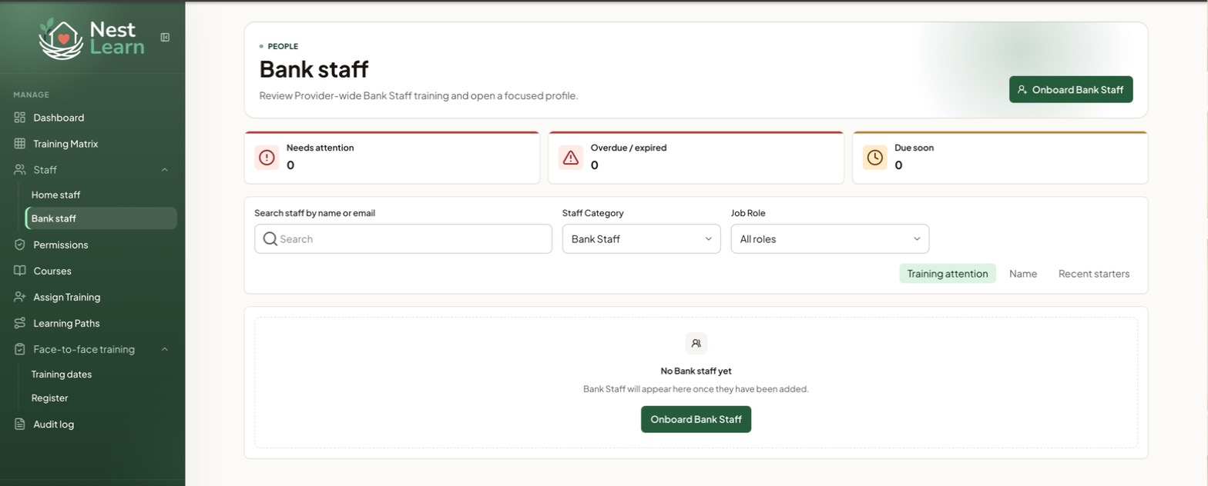Click the Needs attention alert circle icon
This screenshot has width=1208, height=486.
click(x=267, y=158)
